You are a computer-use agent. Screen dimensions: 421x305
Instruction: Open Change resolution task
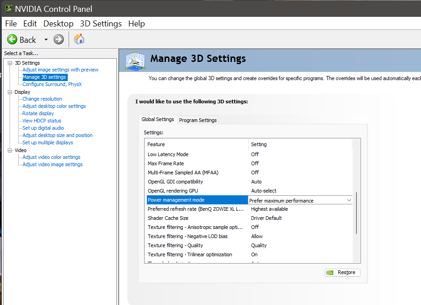(42, 99)
